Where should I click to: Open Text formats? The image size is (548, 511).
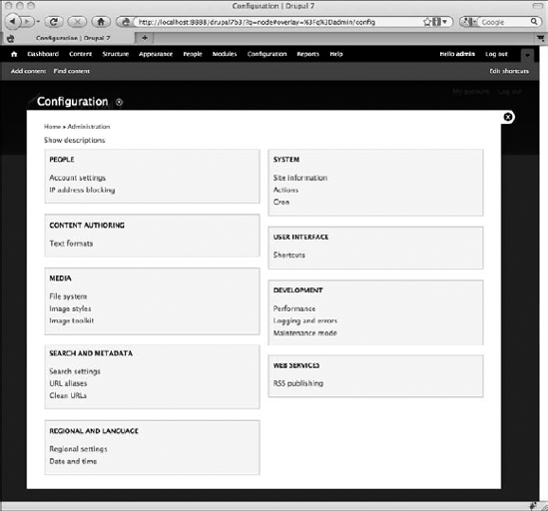point(71,244)
